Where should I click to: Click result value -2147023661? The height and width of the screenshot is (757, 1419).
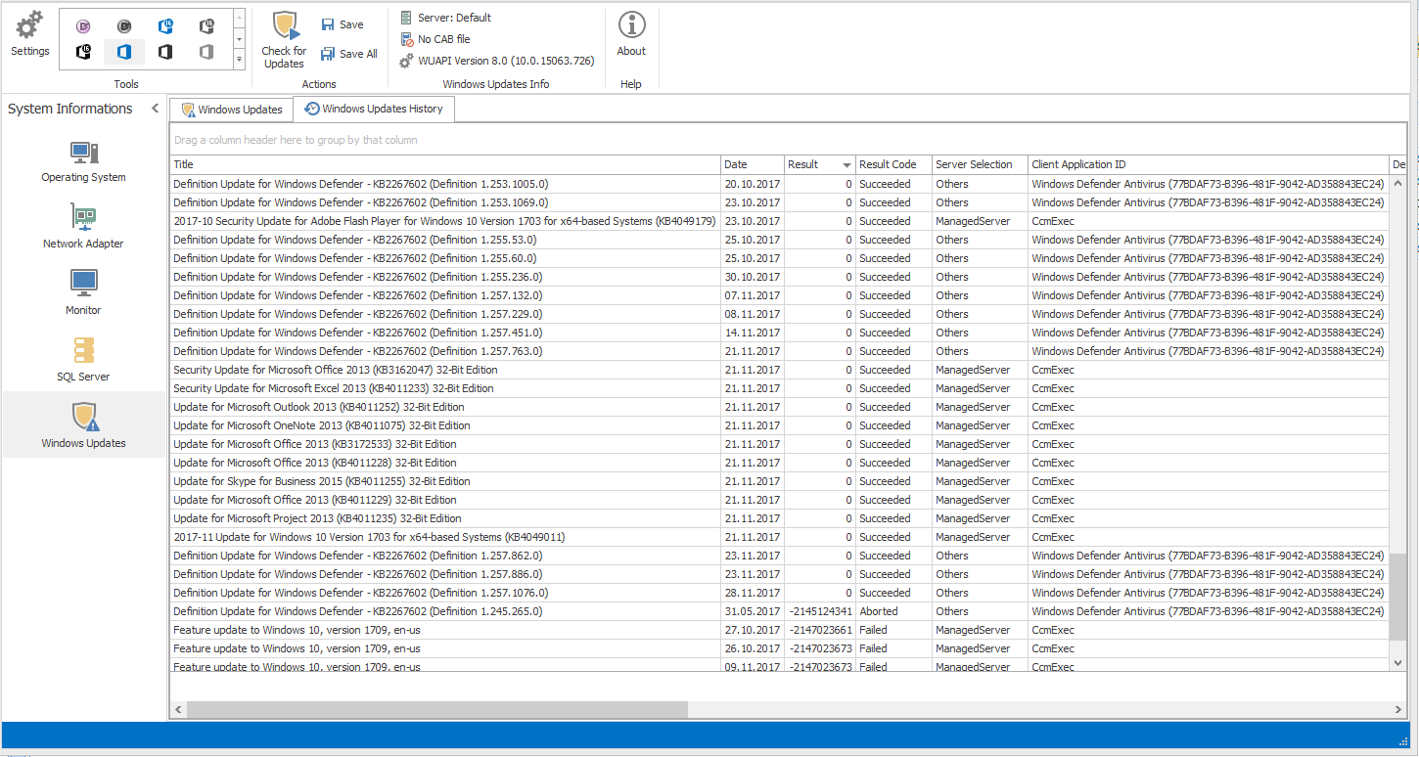(x=820, y=630)
